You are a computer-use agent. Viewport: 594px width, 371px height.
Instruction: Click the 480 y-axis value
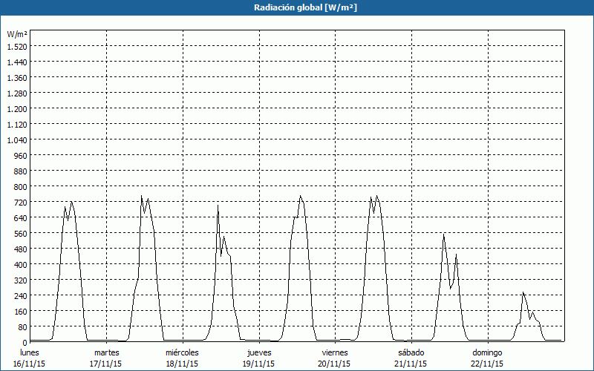(22, 249)
